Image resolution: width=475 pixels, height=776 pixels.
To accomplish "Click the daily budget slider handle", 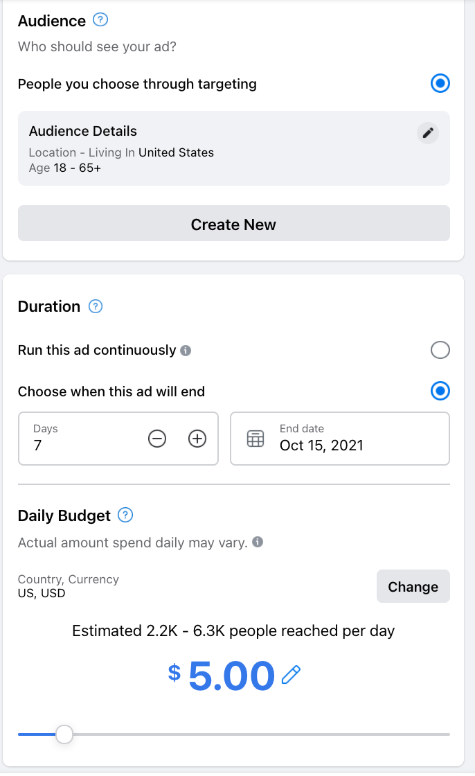I will (64, 734).
